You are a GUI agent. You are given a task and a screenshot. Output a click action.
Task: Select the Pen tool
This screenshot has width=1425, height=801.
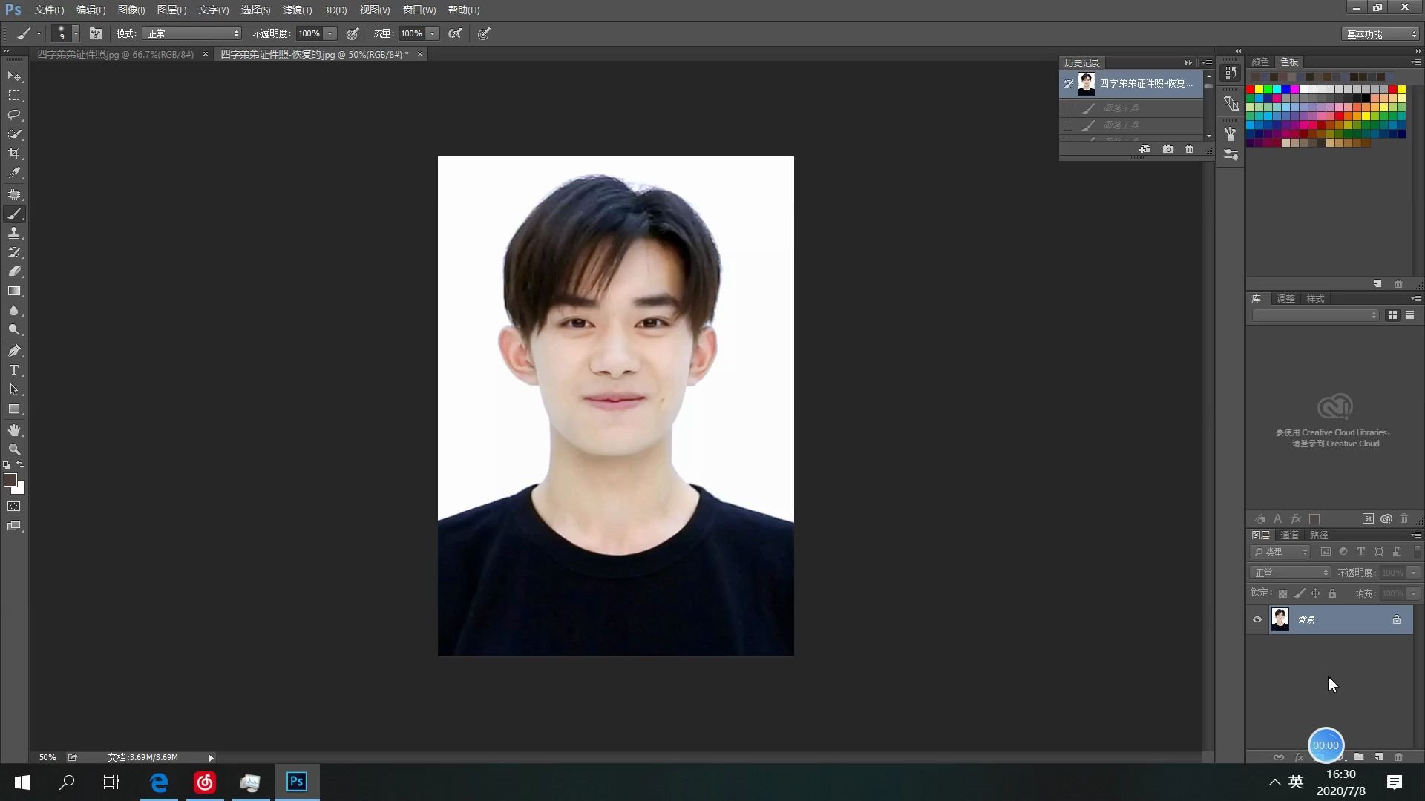pyautogui.click(x=14, y=350)
